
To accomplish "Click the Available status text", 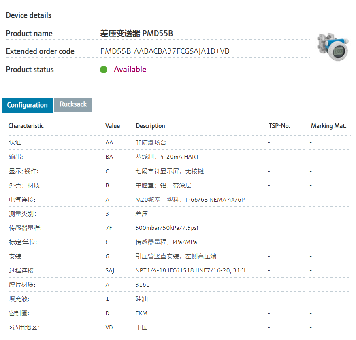I will (x=130, y=70).
